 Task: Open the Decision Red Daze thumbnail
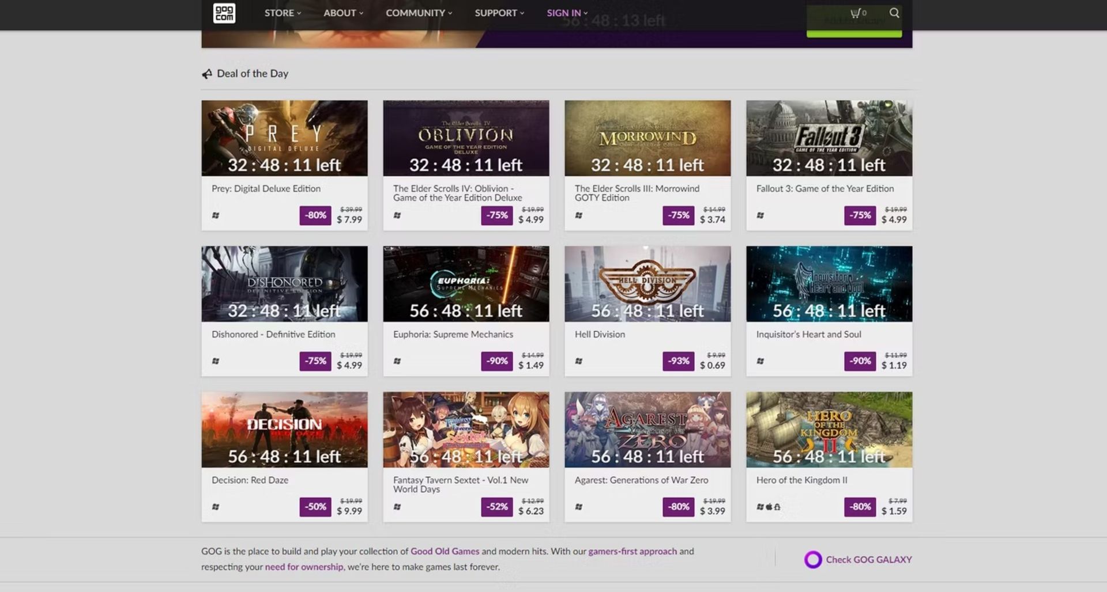(x=284, y=430)
